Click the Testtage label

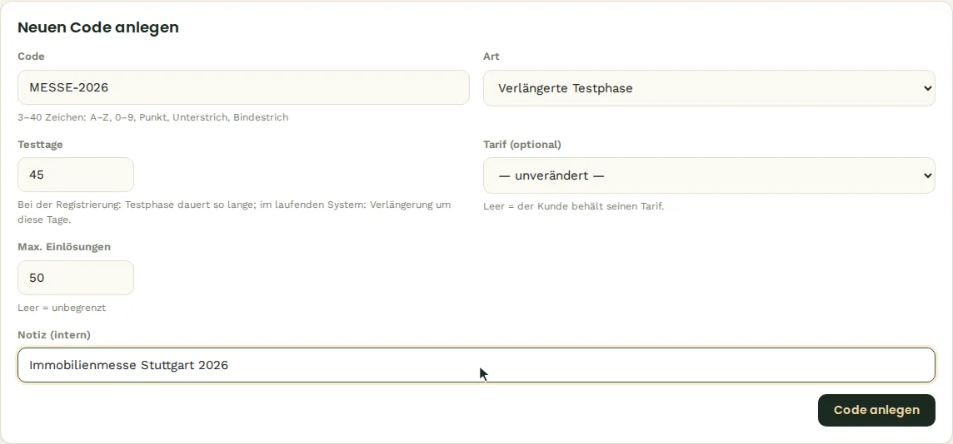[40, 145]
